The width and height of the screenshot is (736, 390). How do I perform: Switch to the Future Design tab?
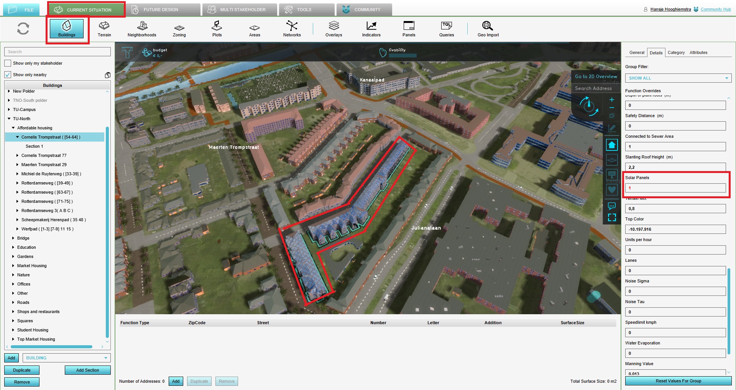[161, 10]
